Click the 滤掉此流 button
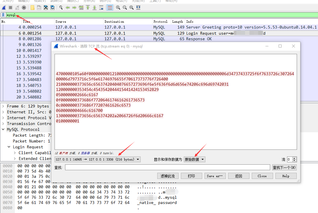This screenshot has width=318, height=213. coord(167,176)
